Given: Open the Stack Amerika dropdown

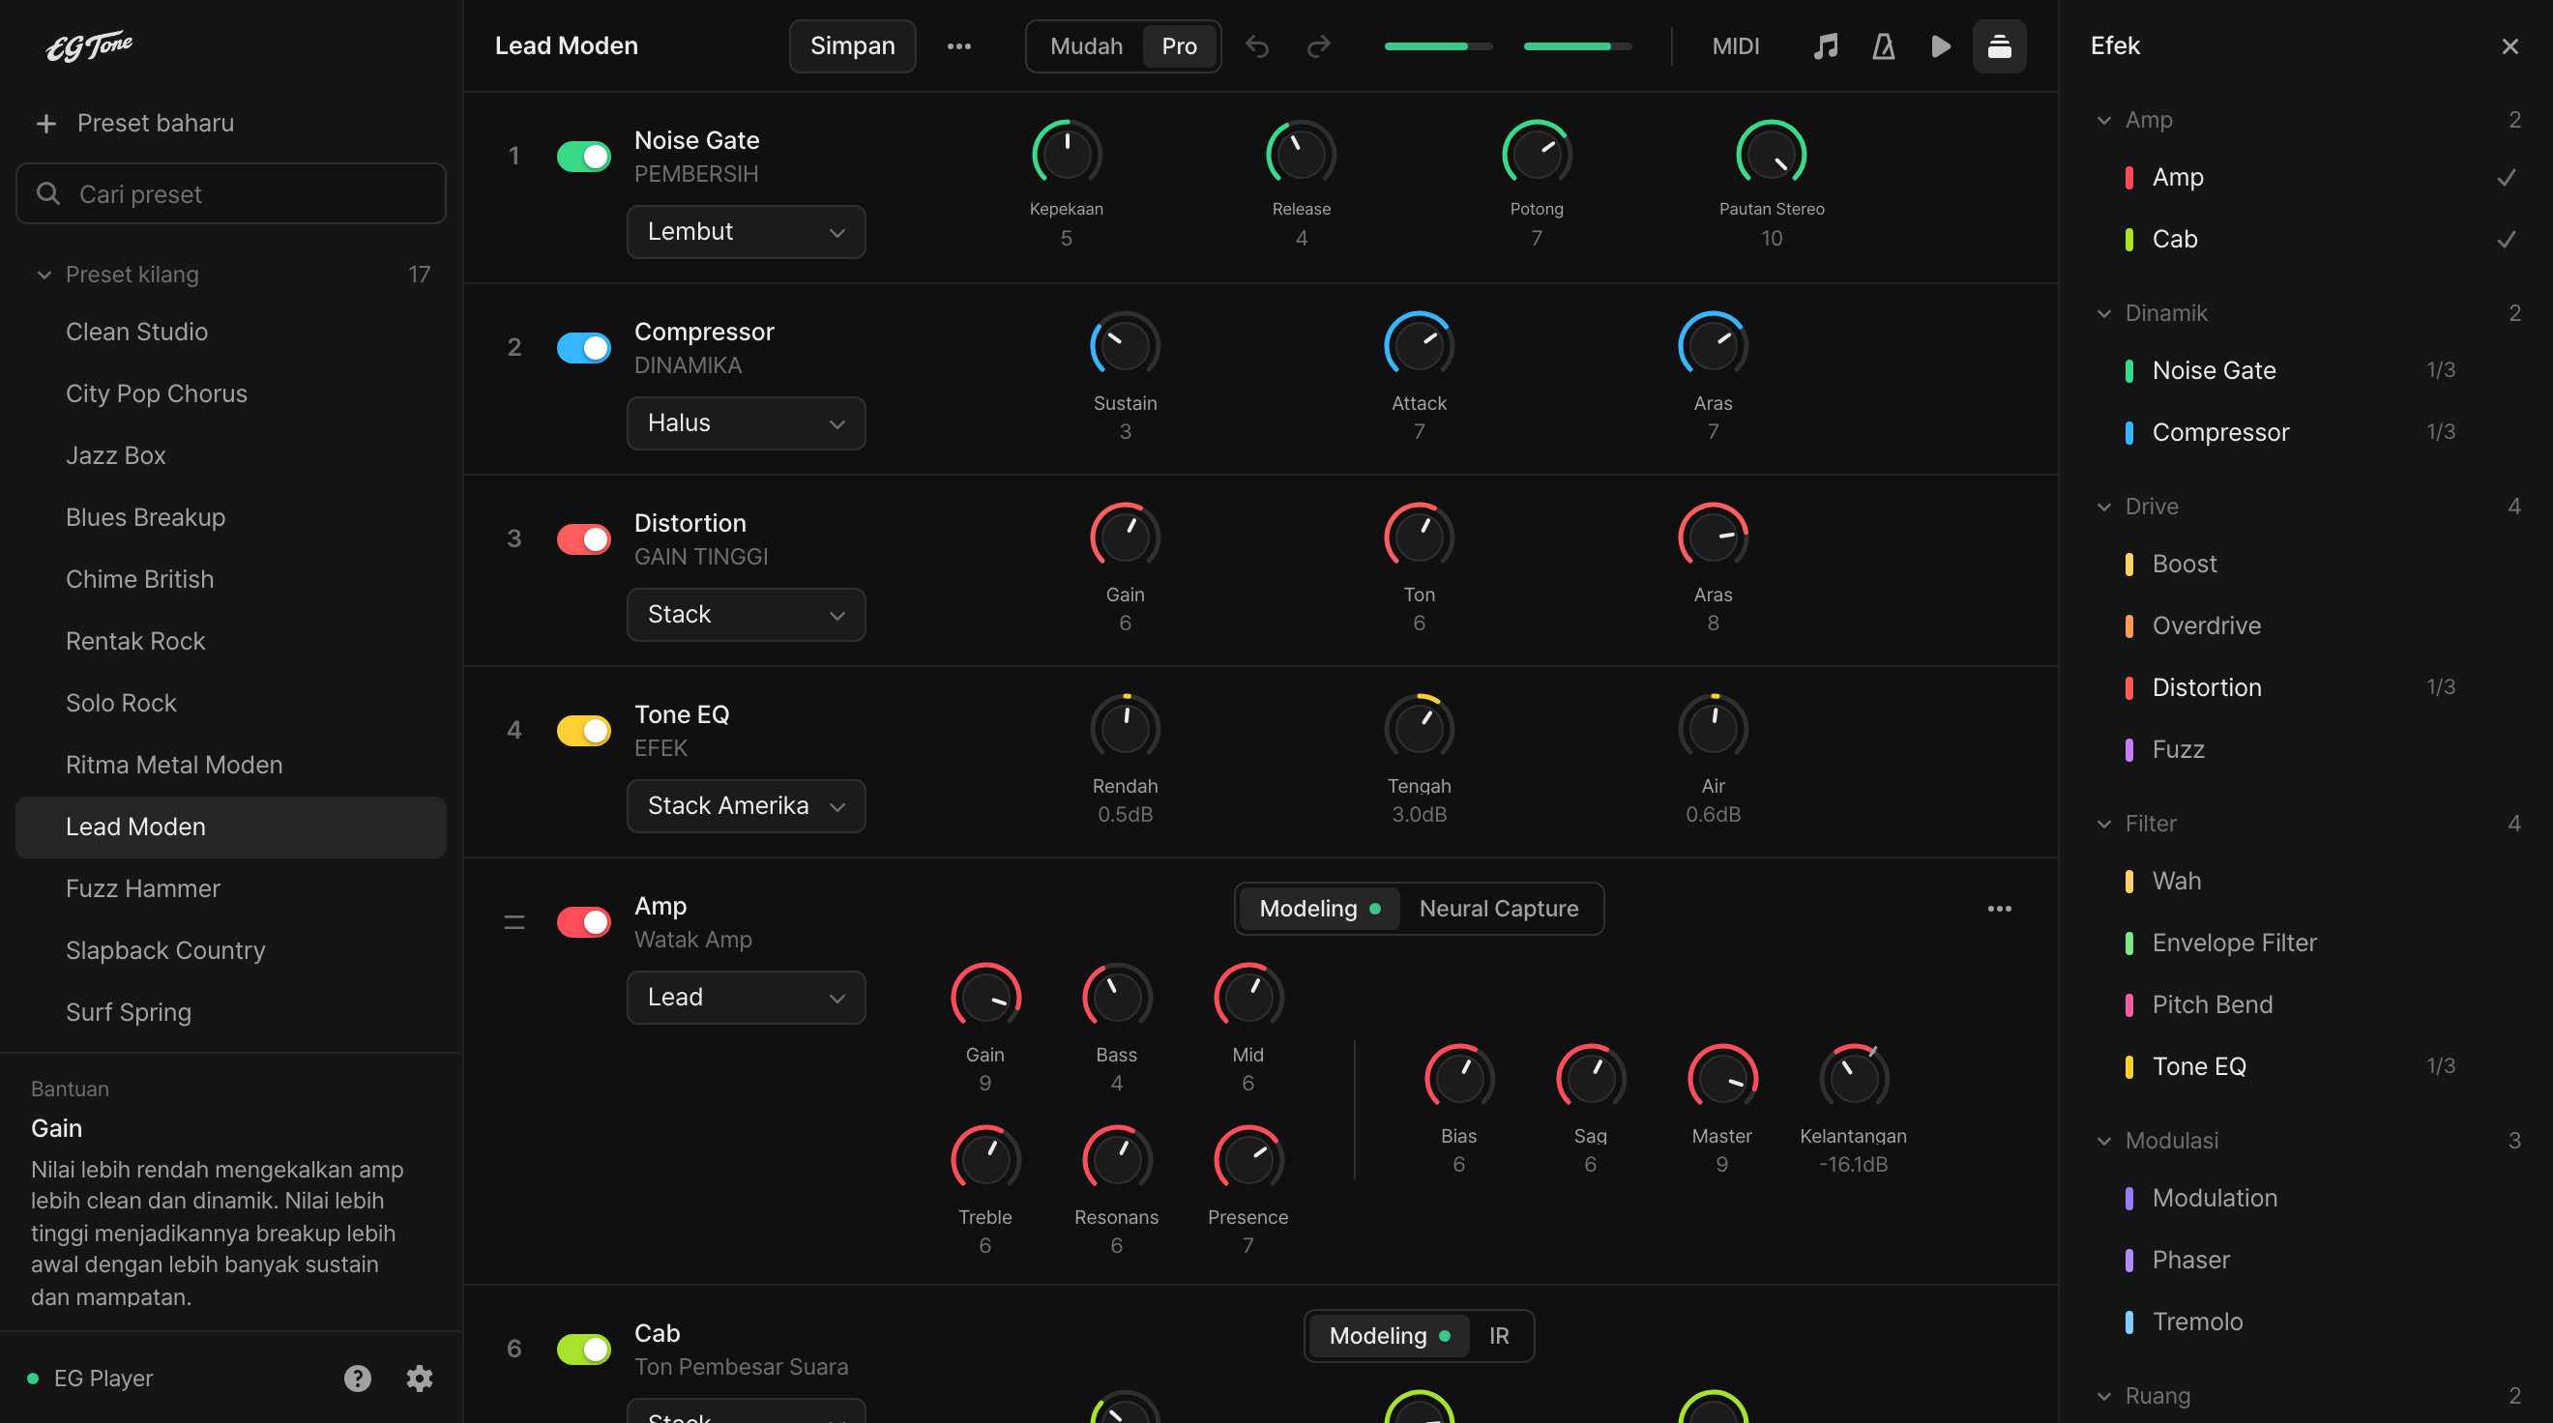Looking at the screenshot, I should click(x=746, y=805).
